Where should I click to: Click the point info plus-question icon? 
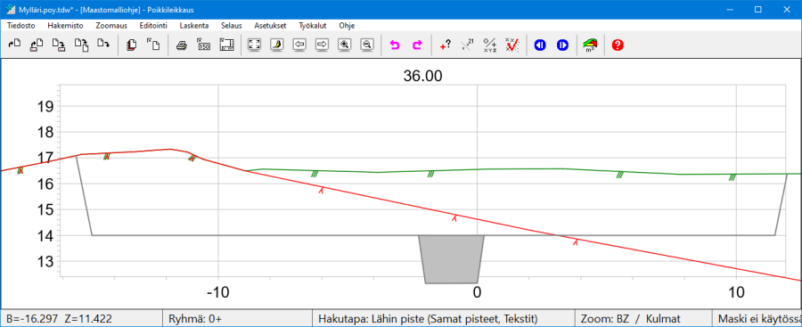point(445,45)
